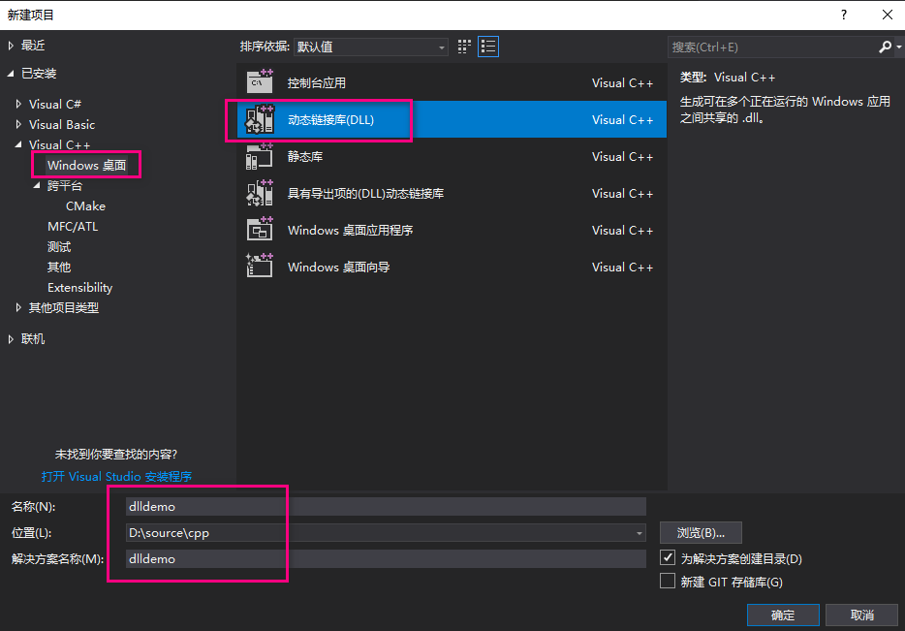
Task: Expand the 联机 (Online) node
Action: (11, 339)
